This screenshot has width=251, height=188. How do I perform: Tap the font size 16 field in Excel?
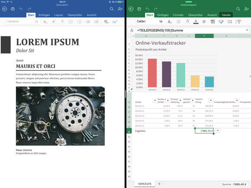[x=161, y=22]
